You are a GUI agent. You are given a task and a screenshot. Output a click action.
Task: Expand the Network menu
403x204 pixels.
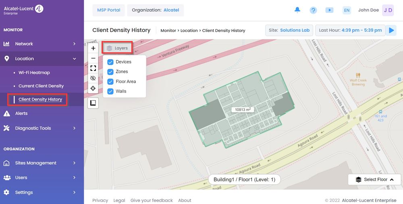[42, 44]
